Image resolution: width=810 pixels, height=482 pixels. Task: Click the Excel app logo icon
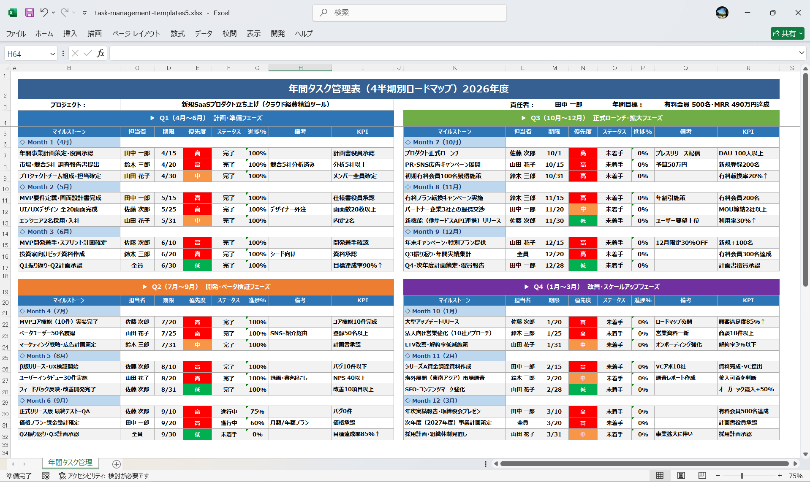click(13, 13)
